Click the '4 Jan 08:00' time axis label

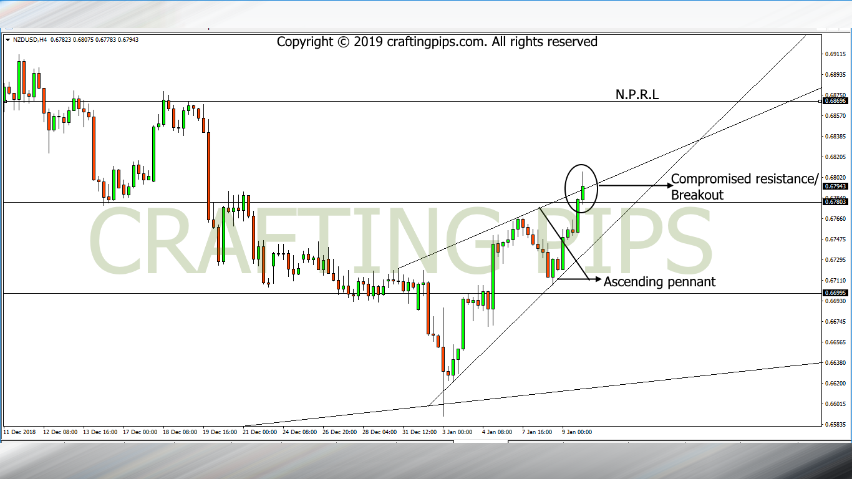498,432
